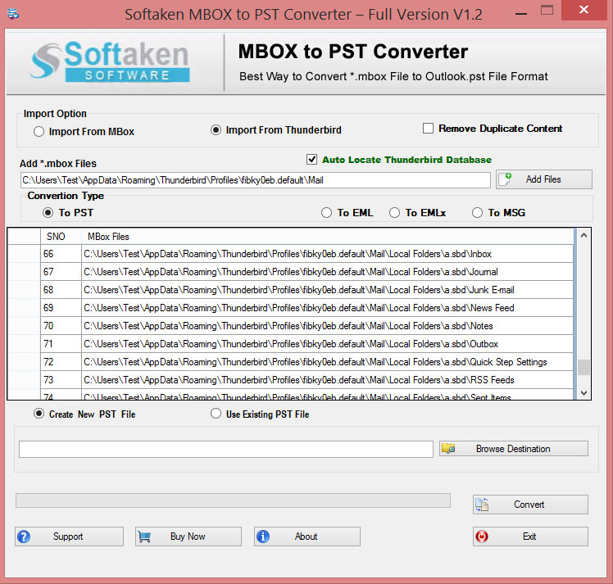Click the Add Files button
The width and height of the screenshot is (613, 584).
(x=544, y=179)
